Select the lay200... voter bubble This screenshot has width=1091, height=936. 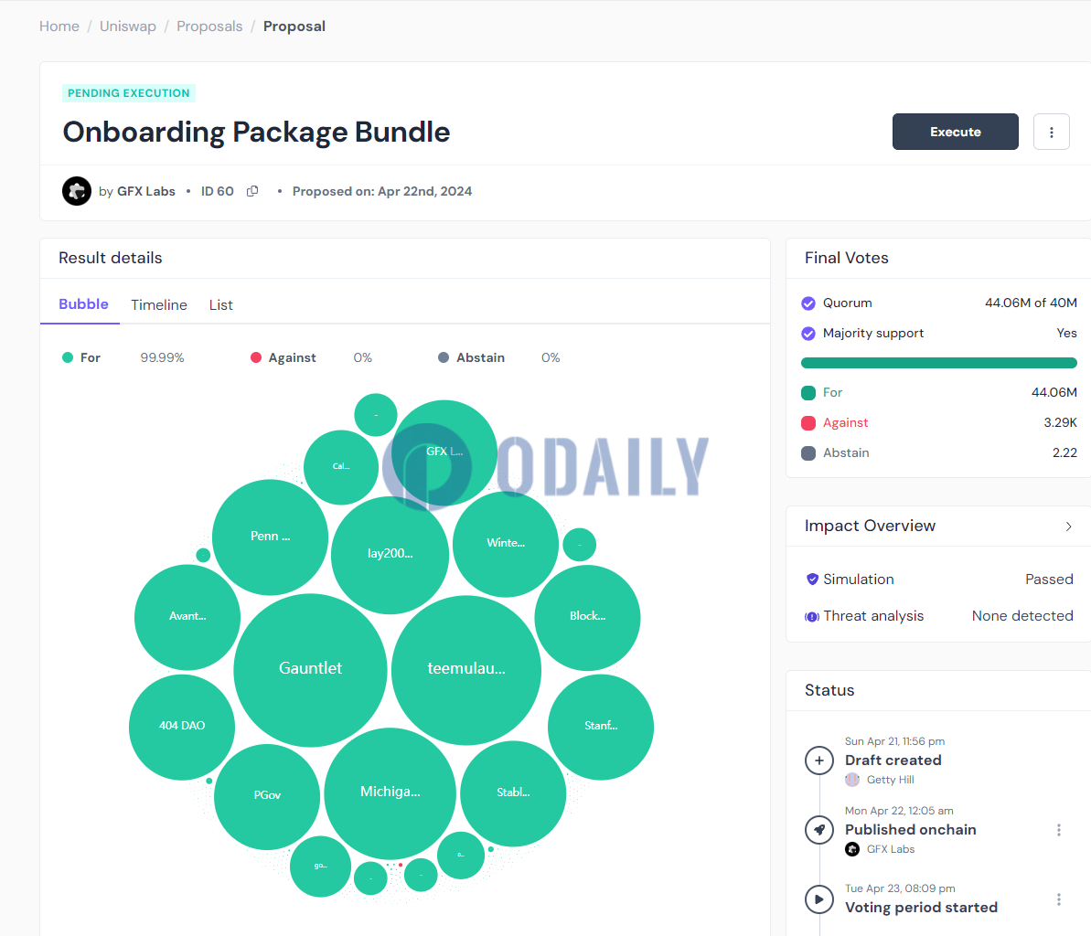point(390,555)
